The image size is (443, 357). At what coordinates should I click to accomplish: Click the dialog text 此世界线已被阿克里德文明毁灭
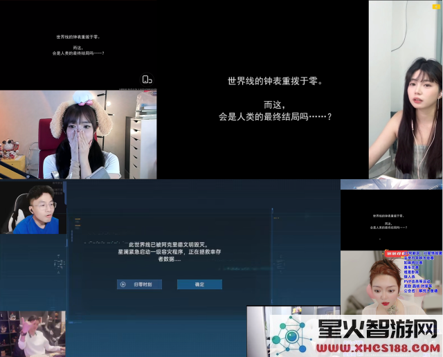point(168,245)
